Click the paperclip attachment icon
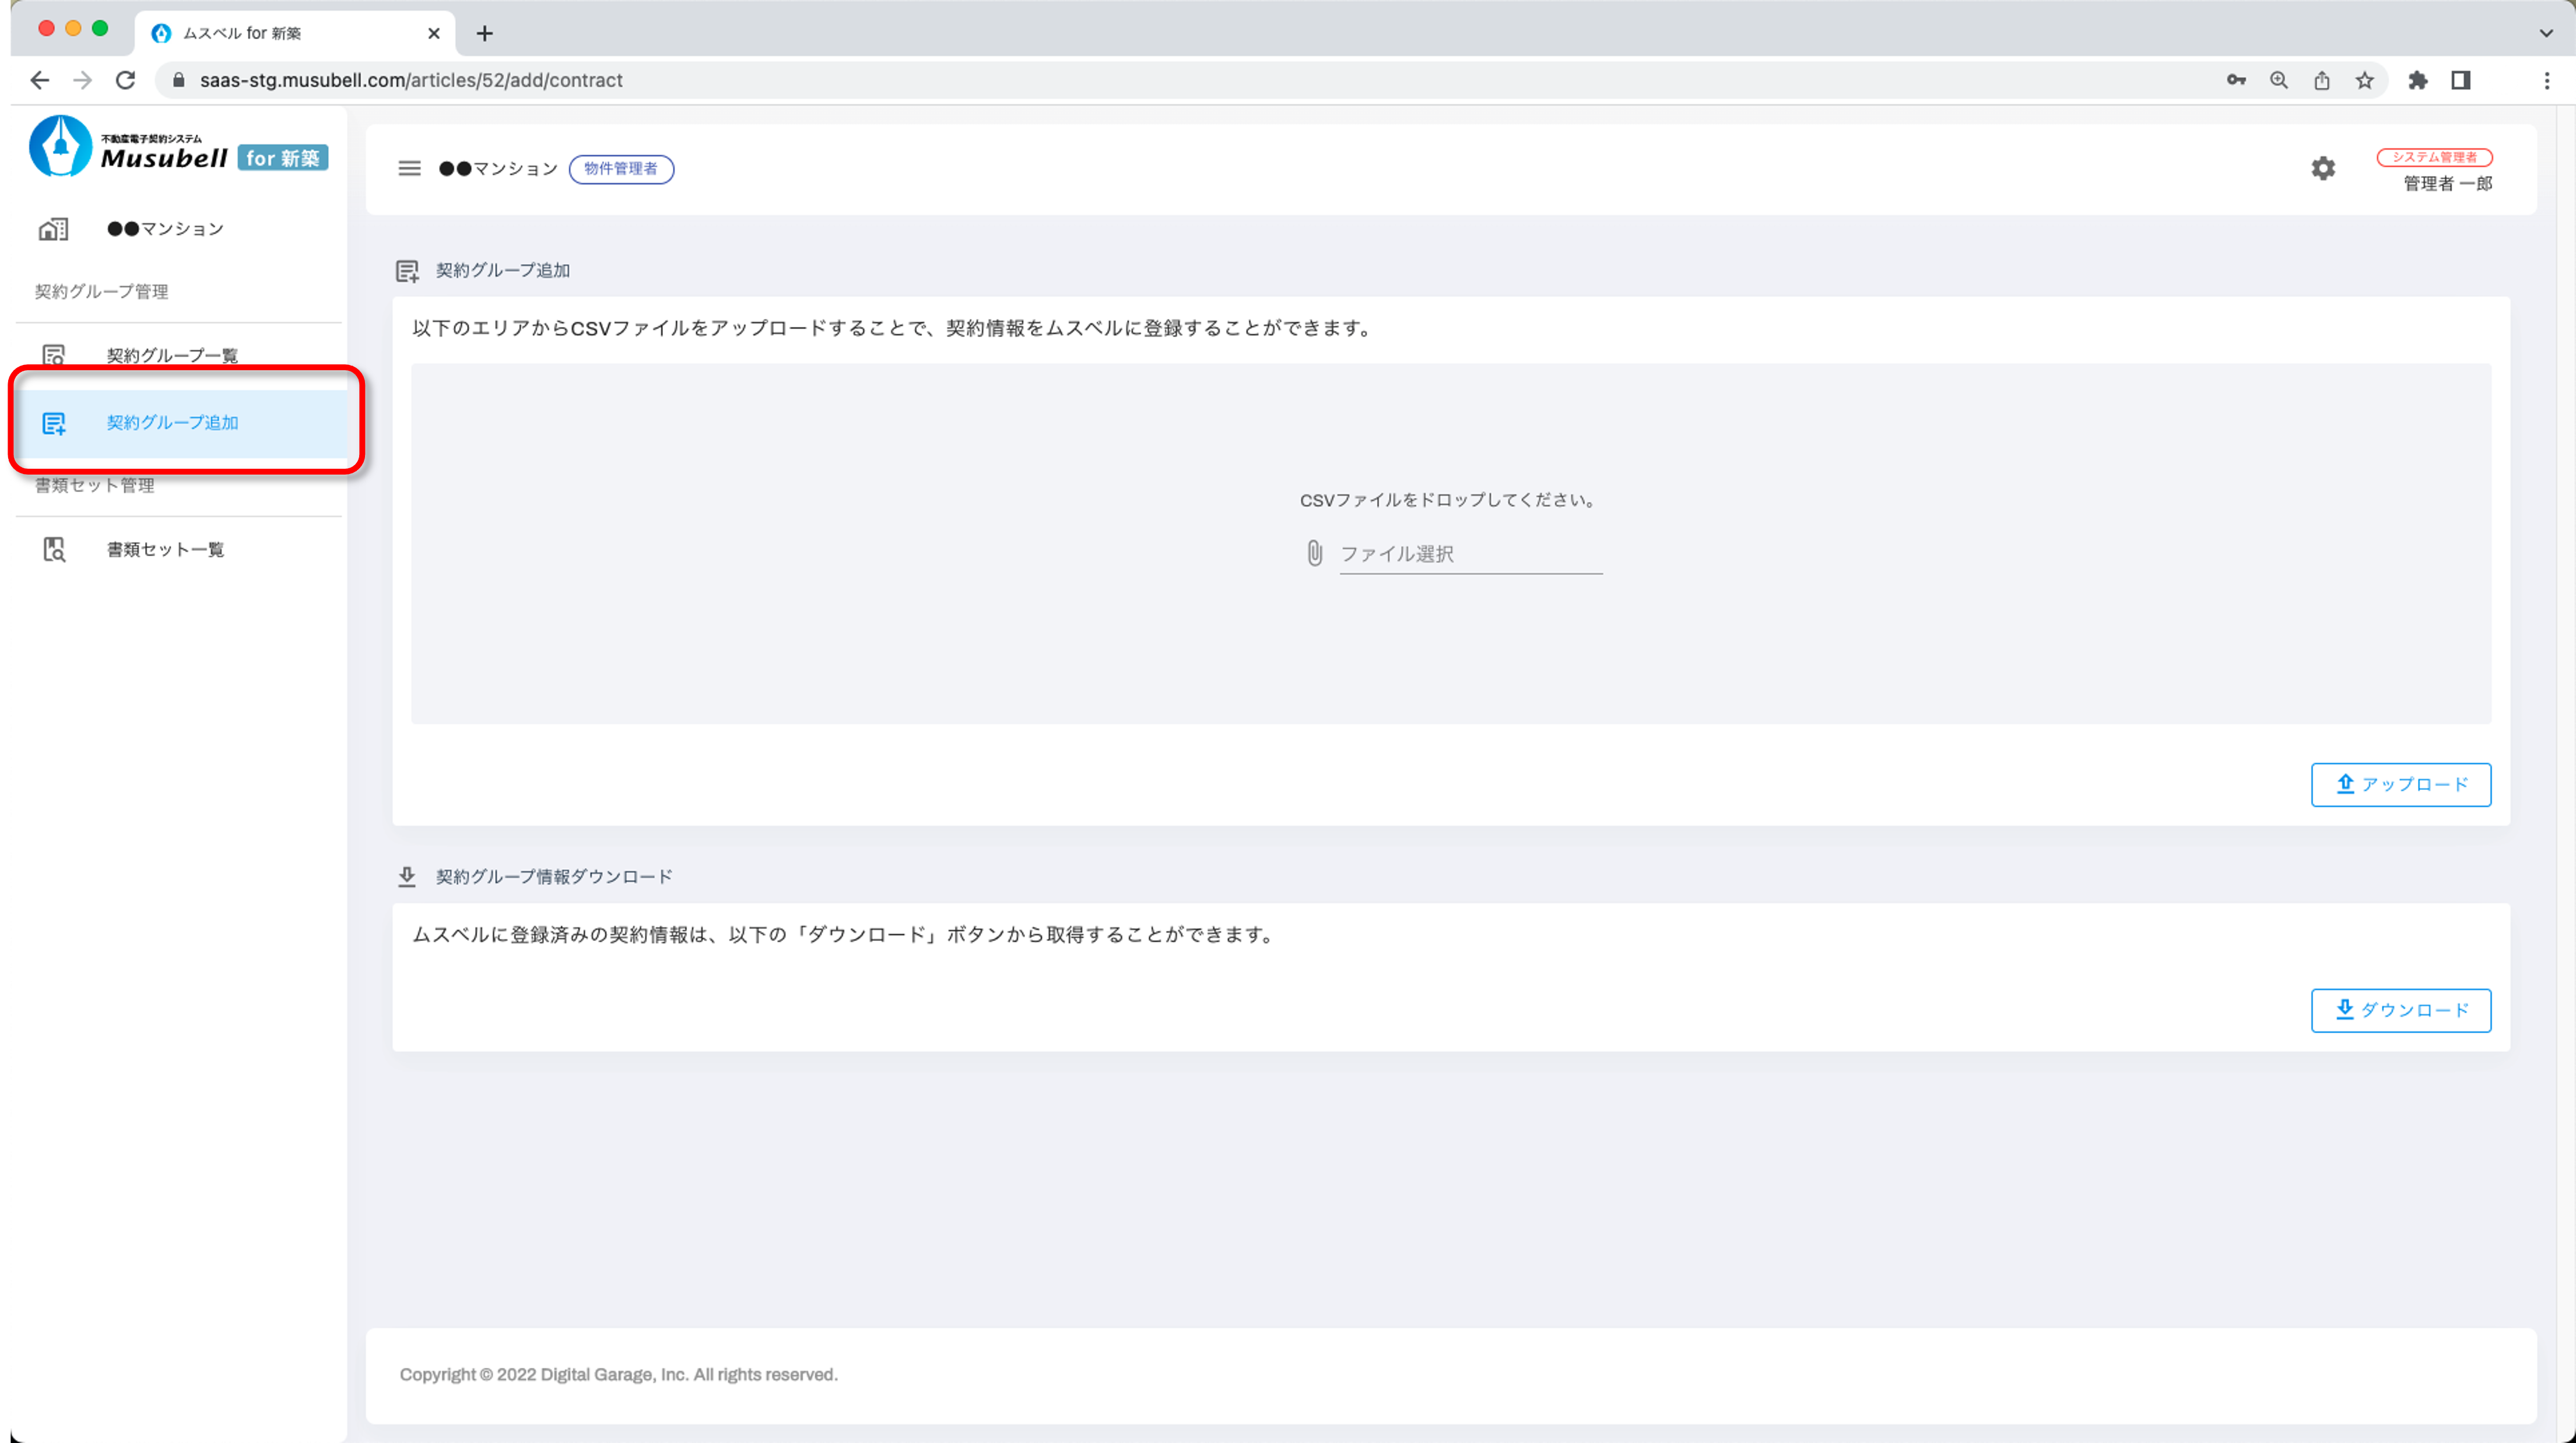2576x1443 pixels. click(x=1314, y=553)
